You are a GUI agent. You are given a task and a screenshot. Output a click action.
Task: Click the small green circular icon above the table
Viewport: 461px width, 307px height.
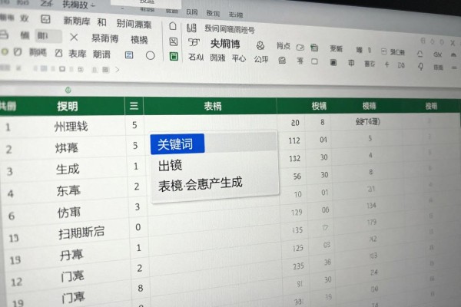(68, 91)
